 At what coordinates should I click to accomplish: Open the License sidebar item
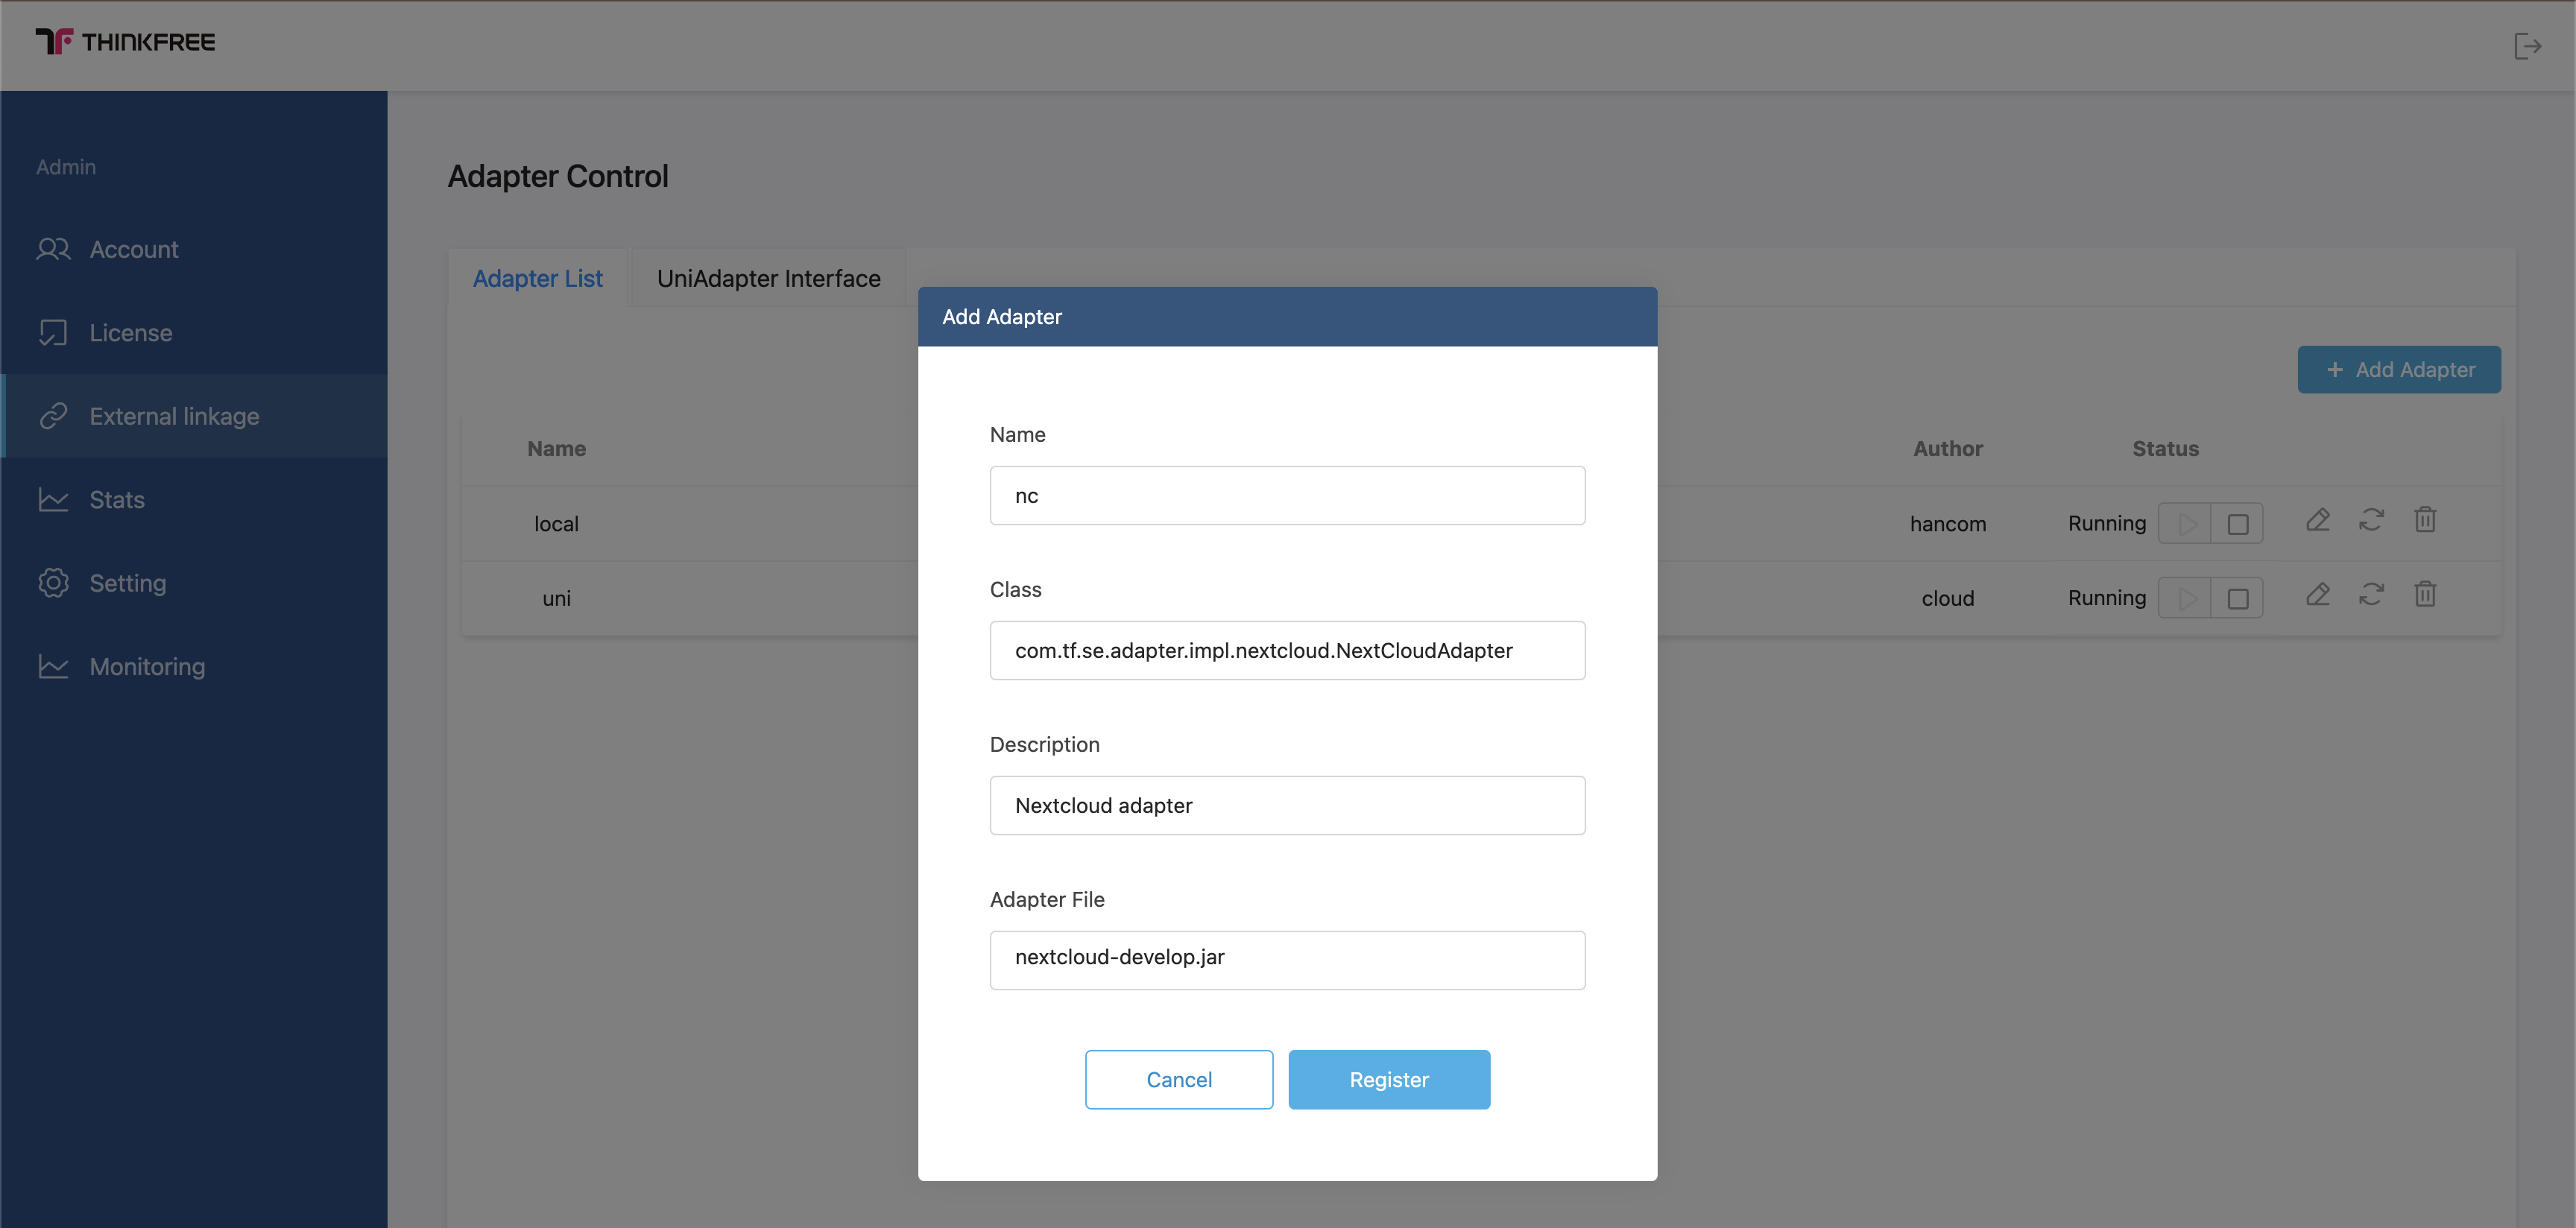(x=130, y=333)
